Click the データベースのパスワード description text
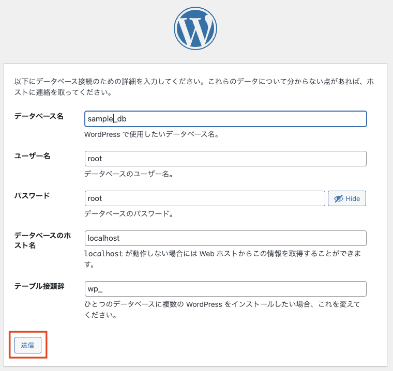The image size is (393, 371). (128, 213)
